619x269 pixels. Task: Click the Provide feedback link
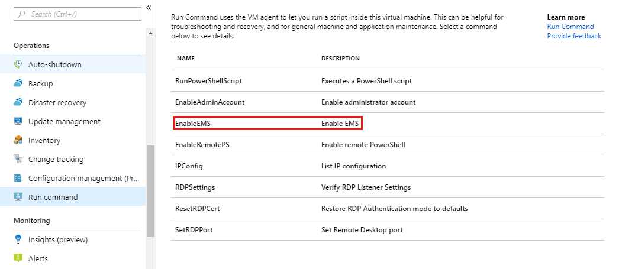[573, 36]
